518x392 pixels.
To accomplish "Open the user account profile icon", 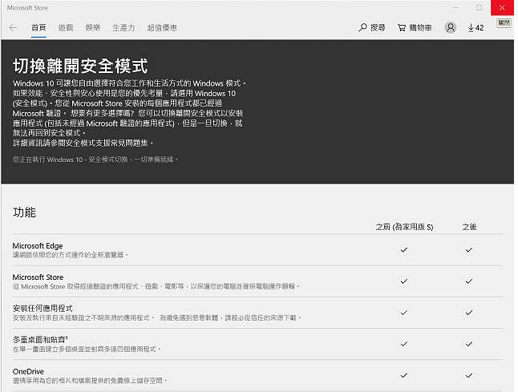I will 451,28.
